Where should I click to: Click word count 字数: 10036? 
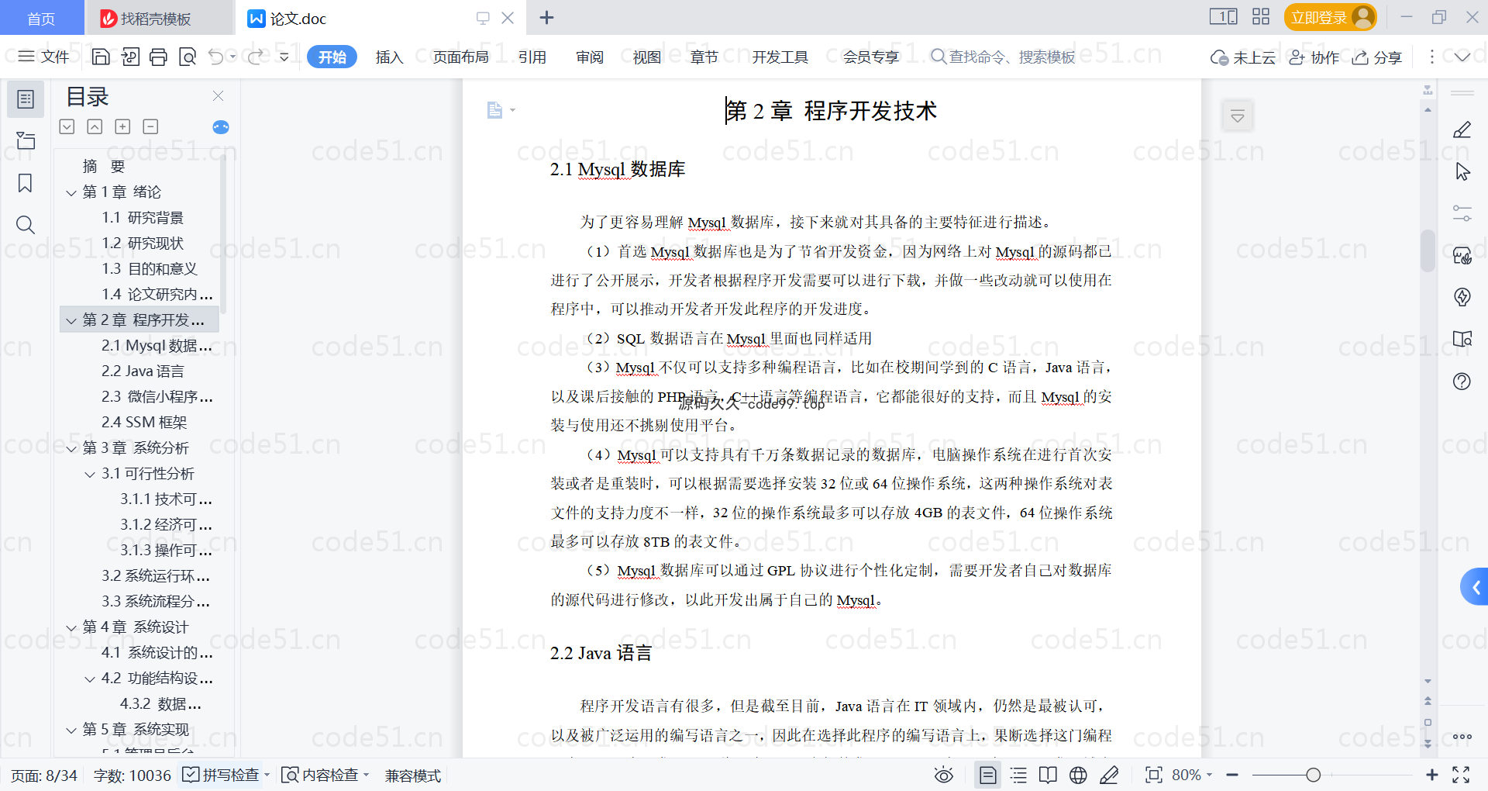point(132,775)
